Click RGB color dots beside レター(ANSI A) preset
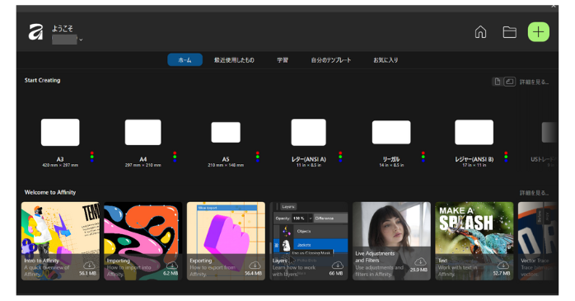The image size is (575, 301). click(x=340, y=157)
